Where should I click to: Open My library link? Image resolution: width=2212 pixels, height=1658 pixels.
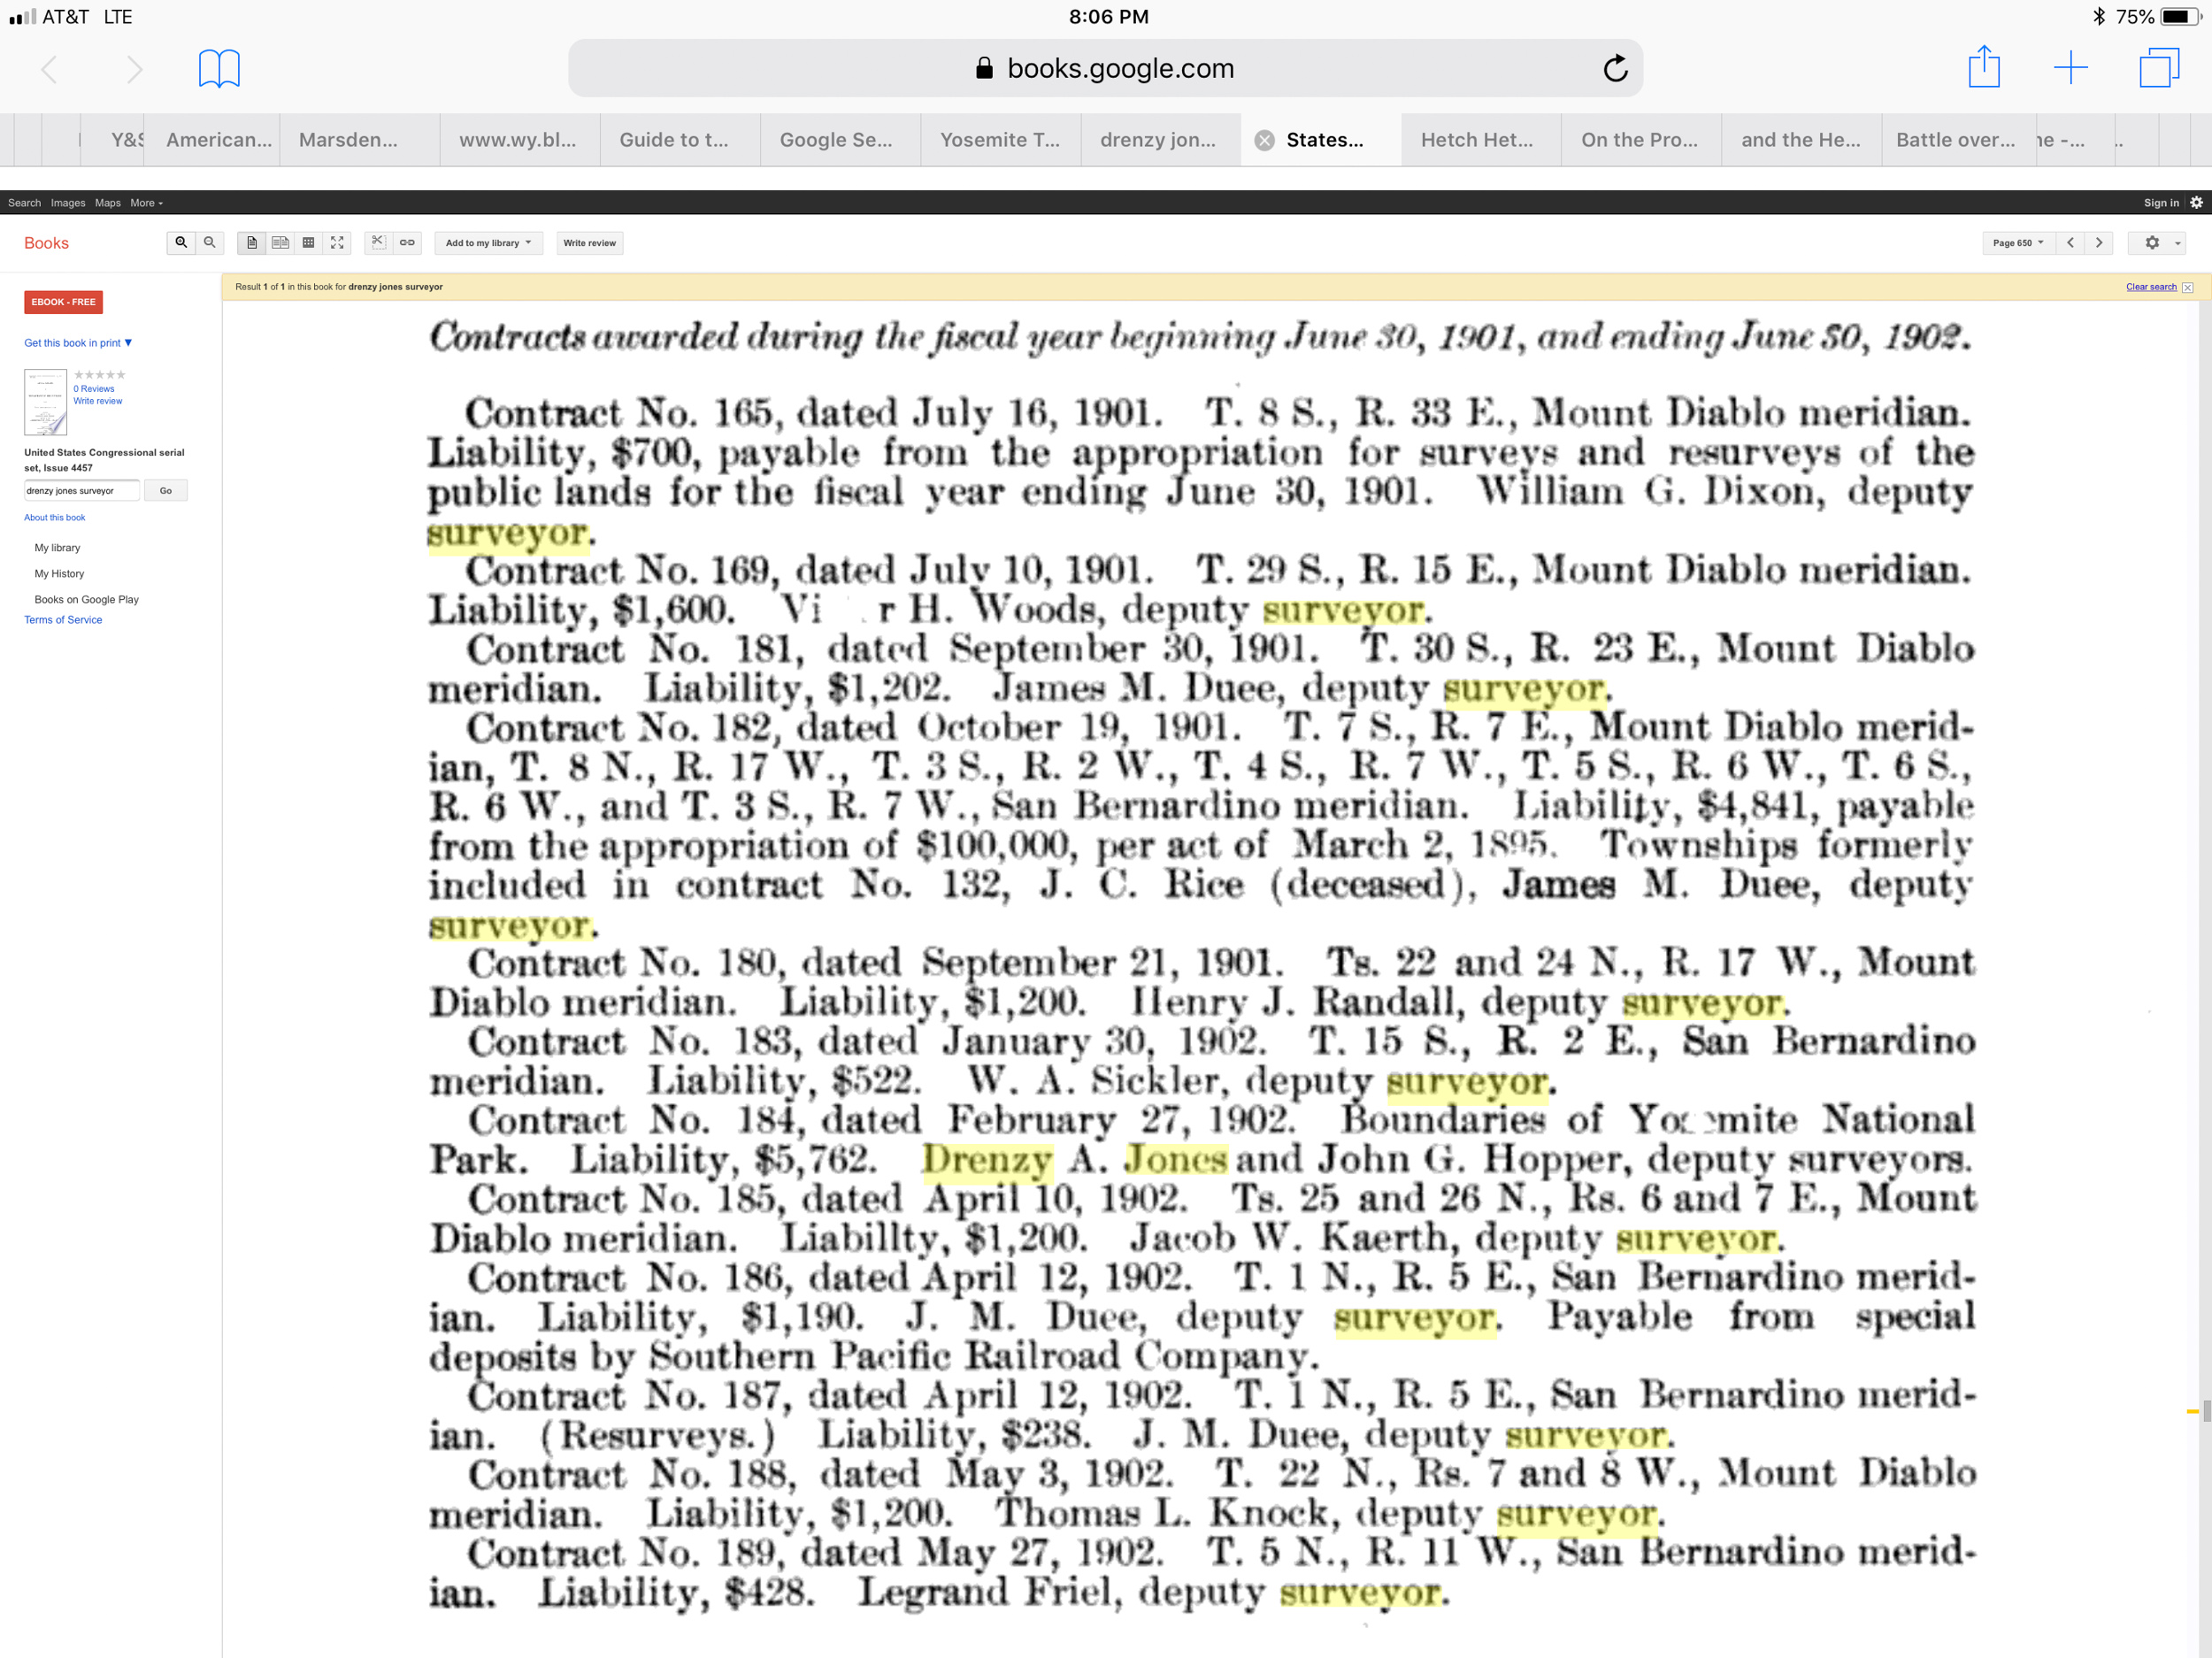coord(57,548)
